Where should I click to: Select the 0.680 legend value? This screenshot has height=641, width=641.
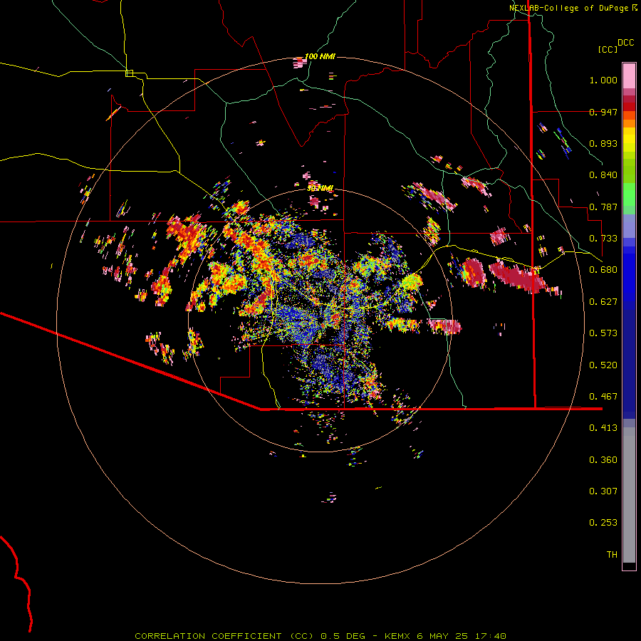click(603, 270)
